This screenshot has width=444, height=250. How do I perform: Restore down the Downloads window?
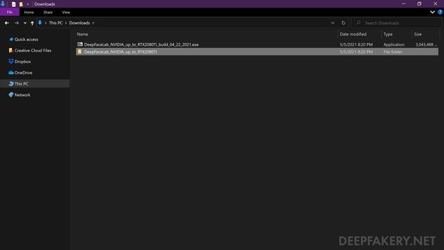coord(419,4)
